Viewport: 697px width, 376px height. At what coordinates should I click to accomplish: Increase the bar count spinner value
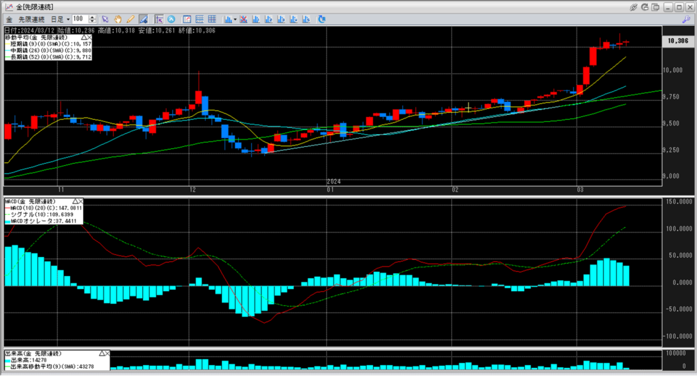point(93,17)
